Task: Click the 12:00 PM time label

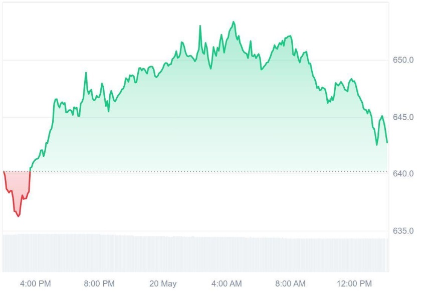Action: click(354, 284)
